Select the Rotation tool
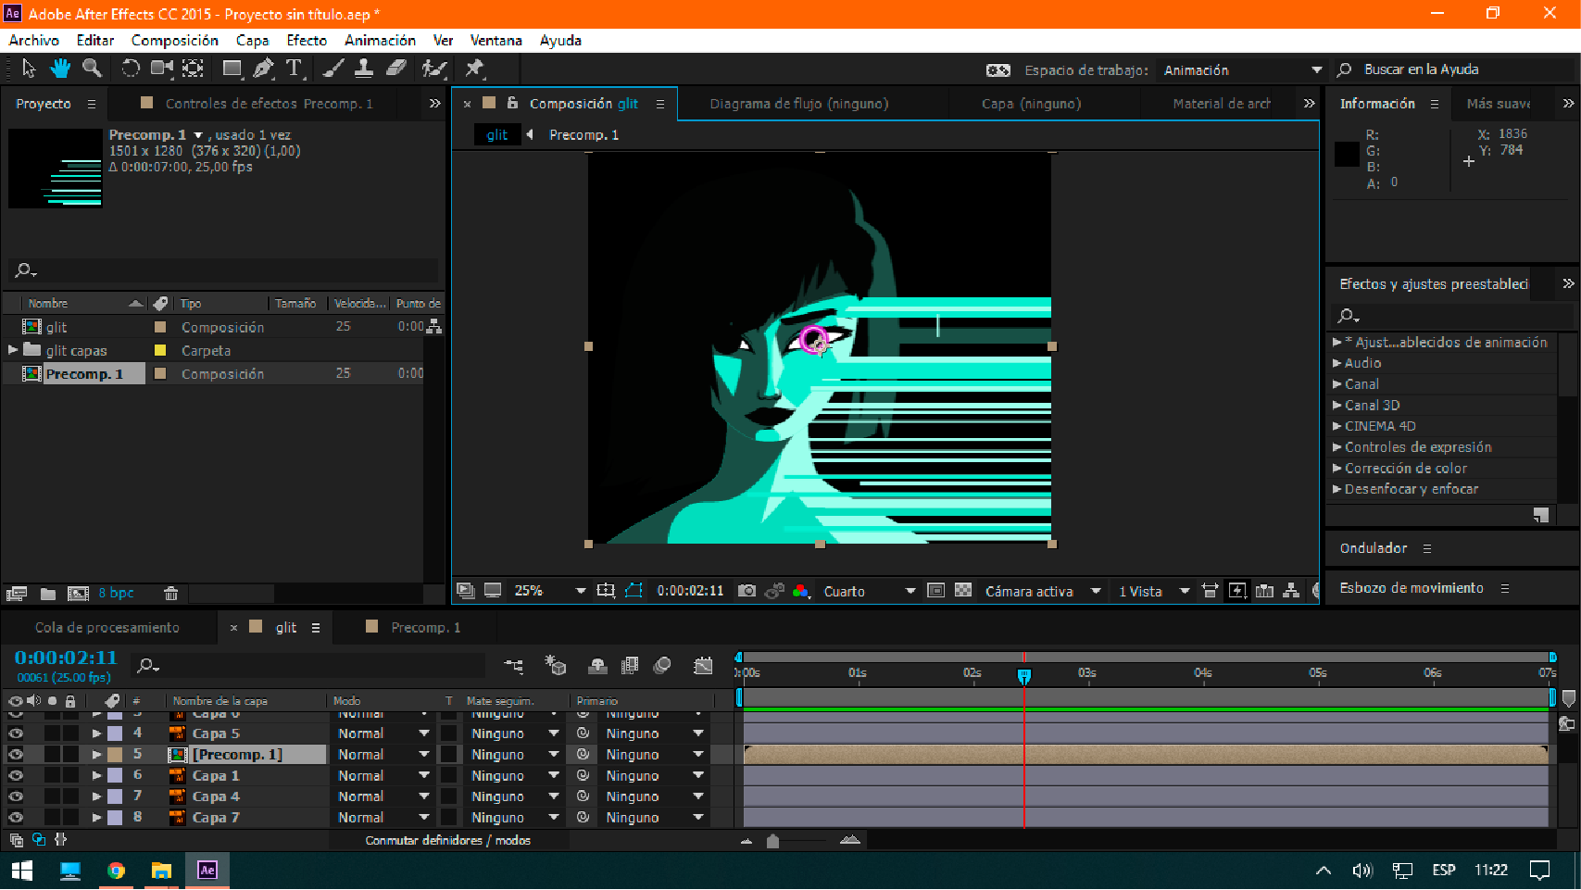Viewport: 1581px width, 890px height. click(x=131, y=68)
